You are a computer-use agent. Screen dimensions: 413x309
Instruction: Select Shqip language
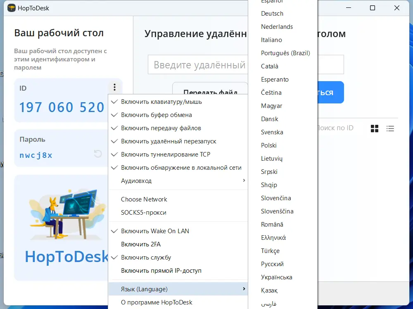[282, 185]
